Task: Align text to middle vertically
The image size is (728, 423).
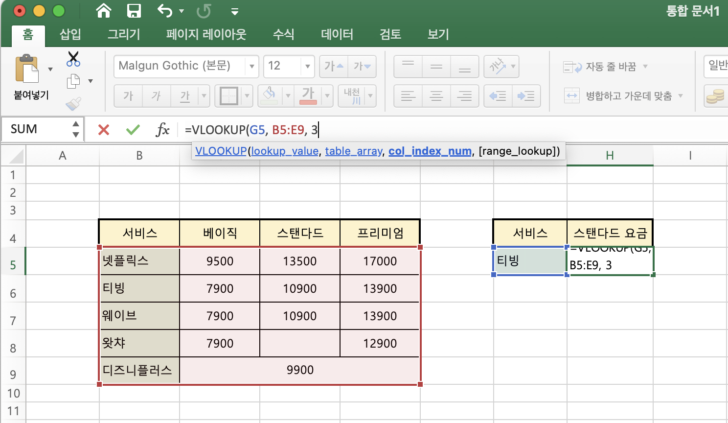Action: (436, 66)
